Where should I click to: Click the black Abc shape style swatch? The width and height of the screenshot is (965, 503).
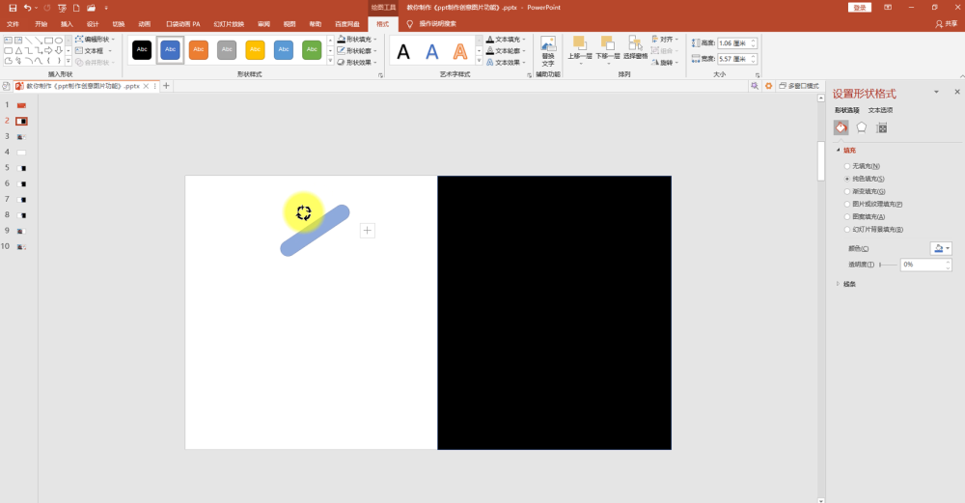(x=142, y=49)
